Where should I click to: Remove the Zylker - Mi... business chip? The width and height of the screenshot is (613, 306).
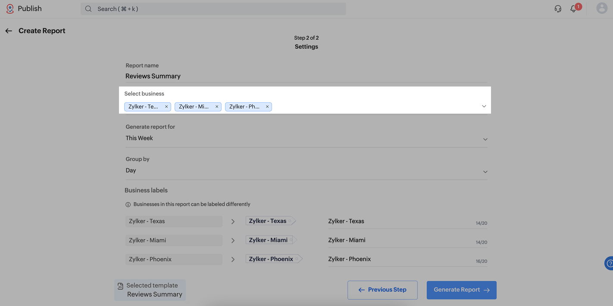pyautogui.click(x=217, y=107)
